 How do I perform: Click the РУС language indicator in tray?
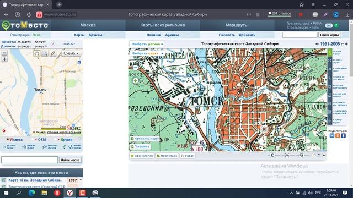pyautogui.click(x=318, y=193)
